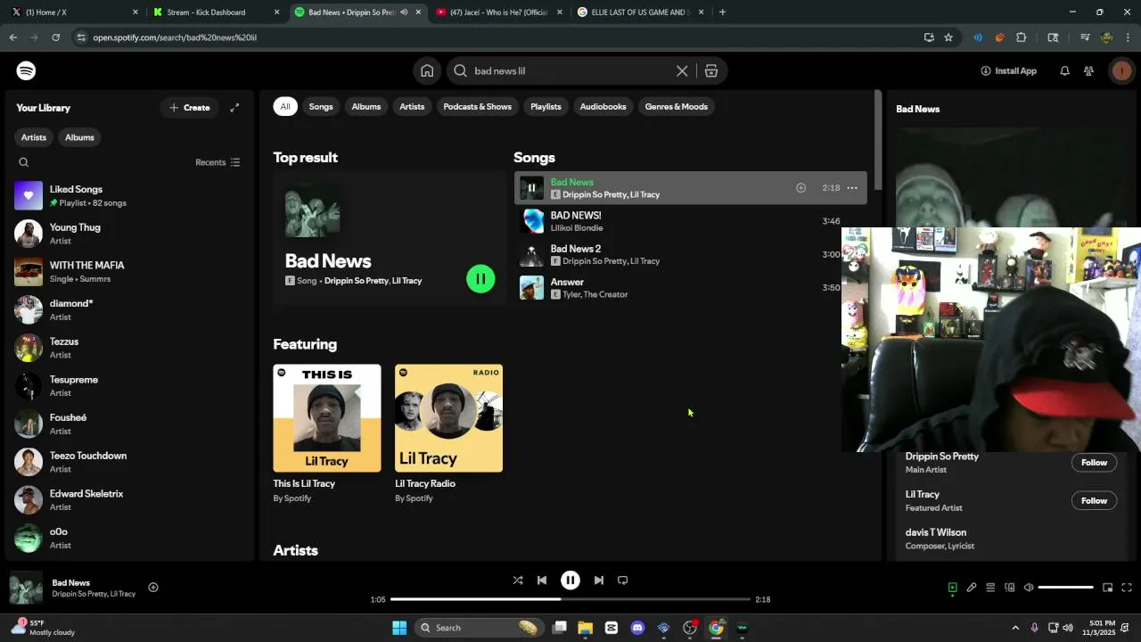Select the Songs search filter
This screenshot has width=1141, height=642.
pos(321,106)
